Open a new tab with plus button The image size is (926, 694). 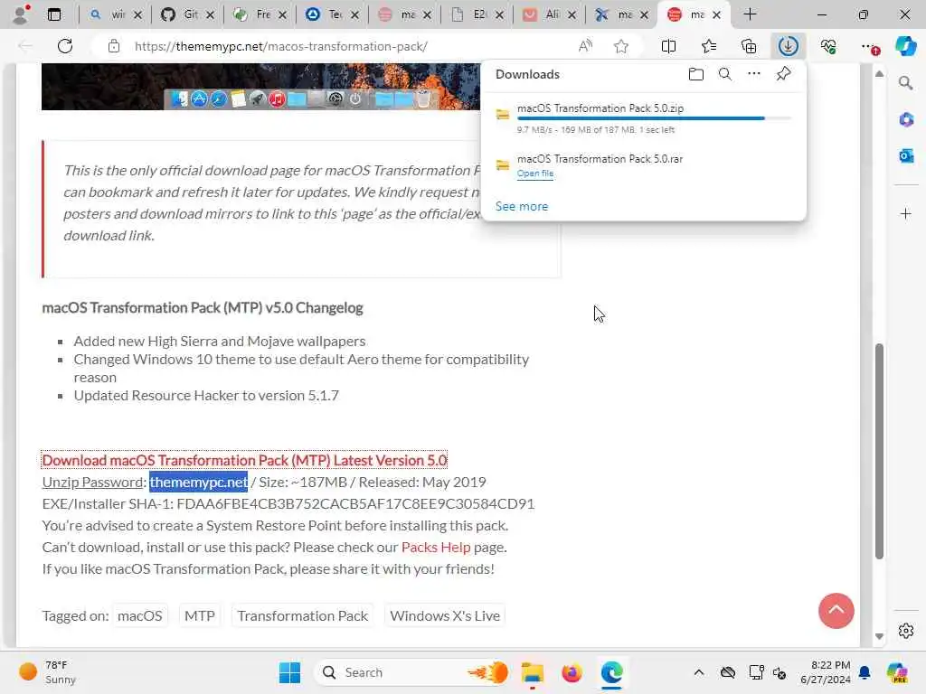click(x=750, y=14)
